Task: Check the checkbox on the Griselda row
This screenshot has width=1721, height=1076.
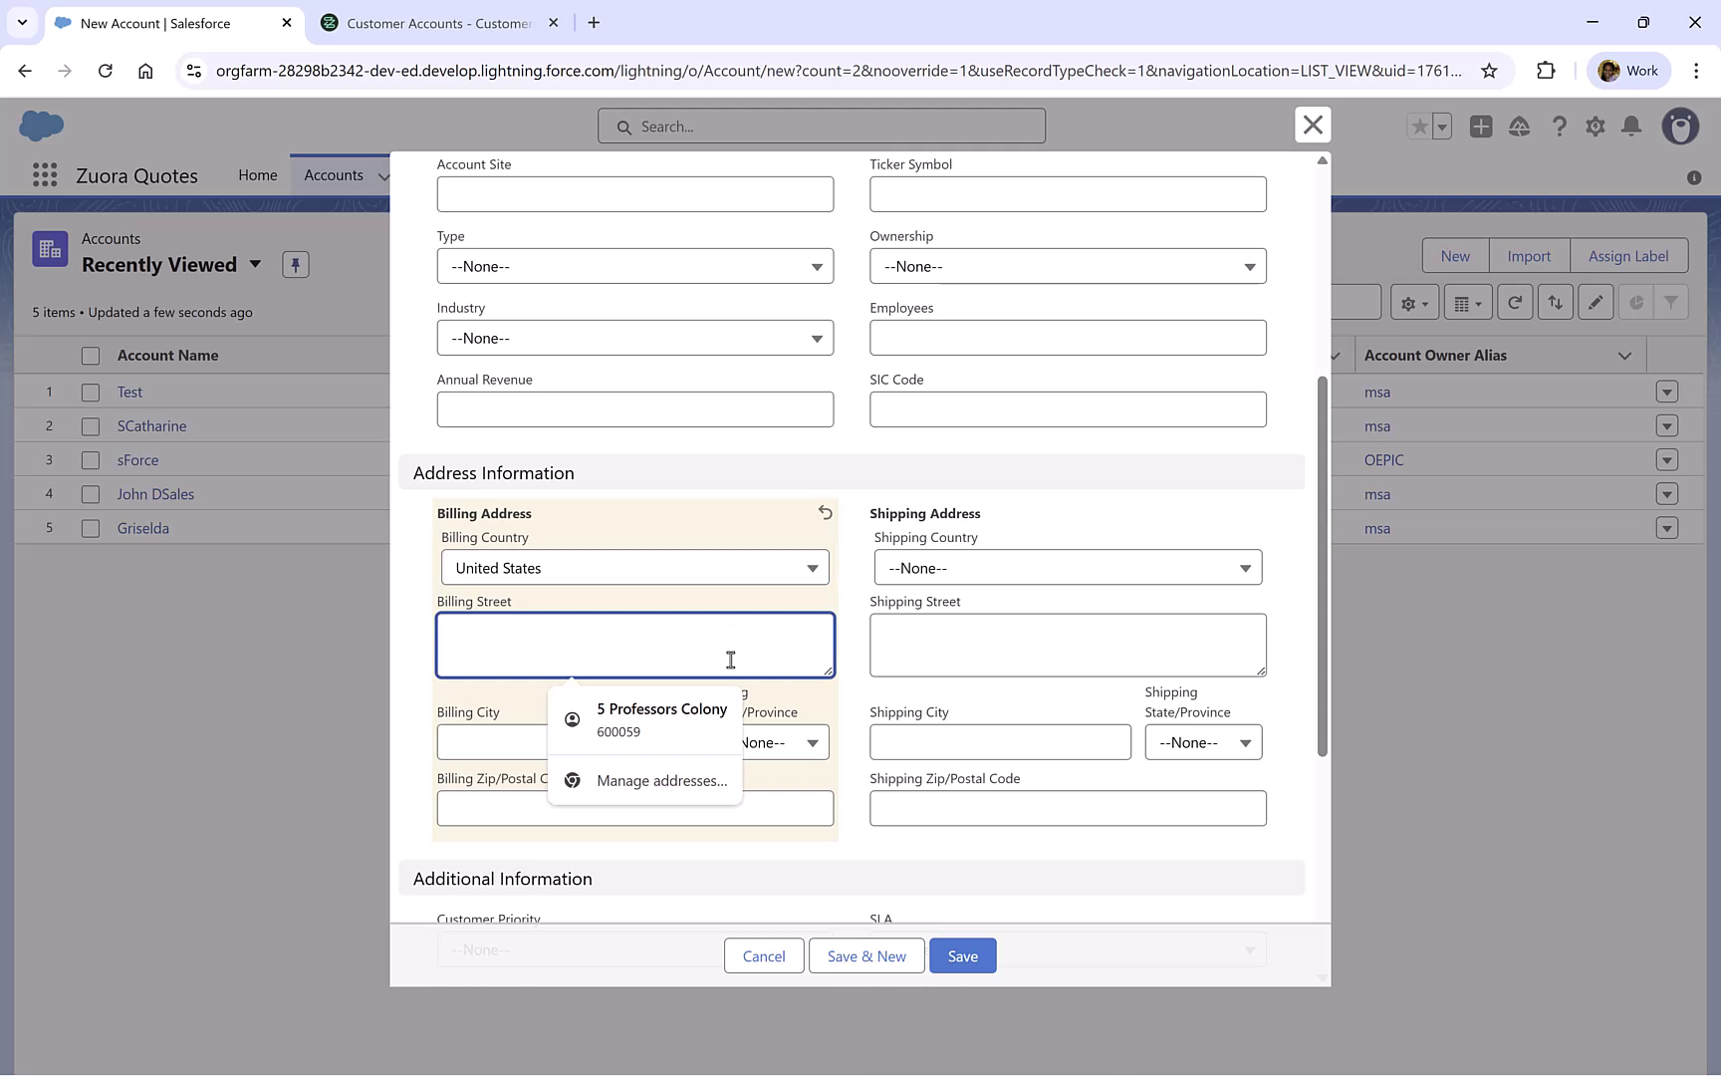Action: 90,527
